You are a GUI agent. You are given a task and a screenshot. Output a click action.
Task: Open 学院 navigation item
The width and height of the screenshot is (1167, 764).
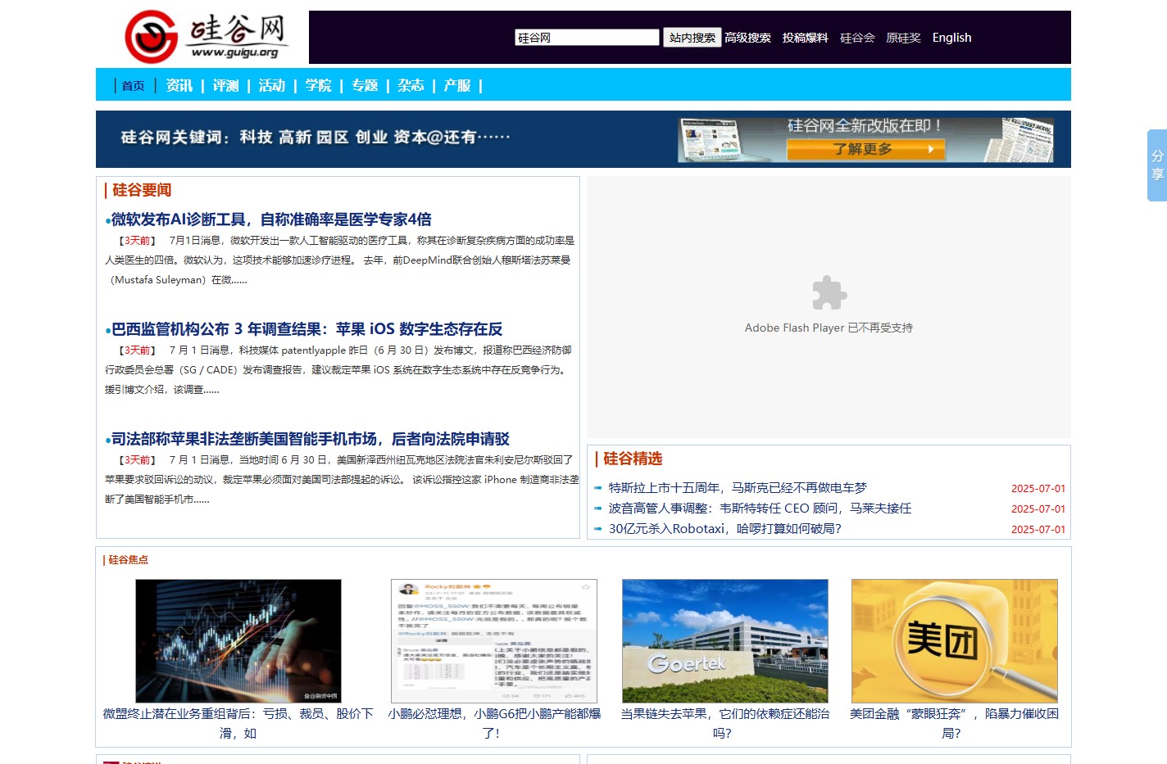pos(318,85)
